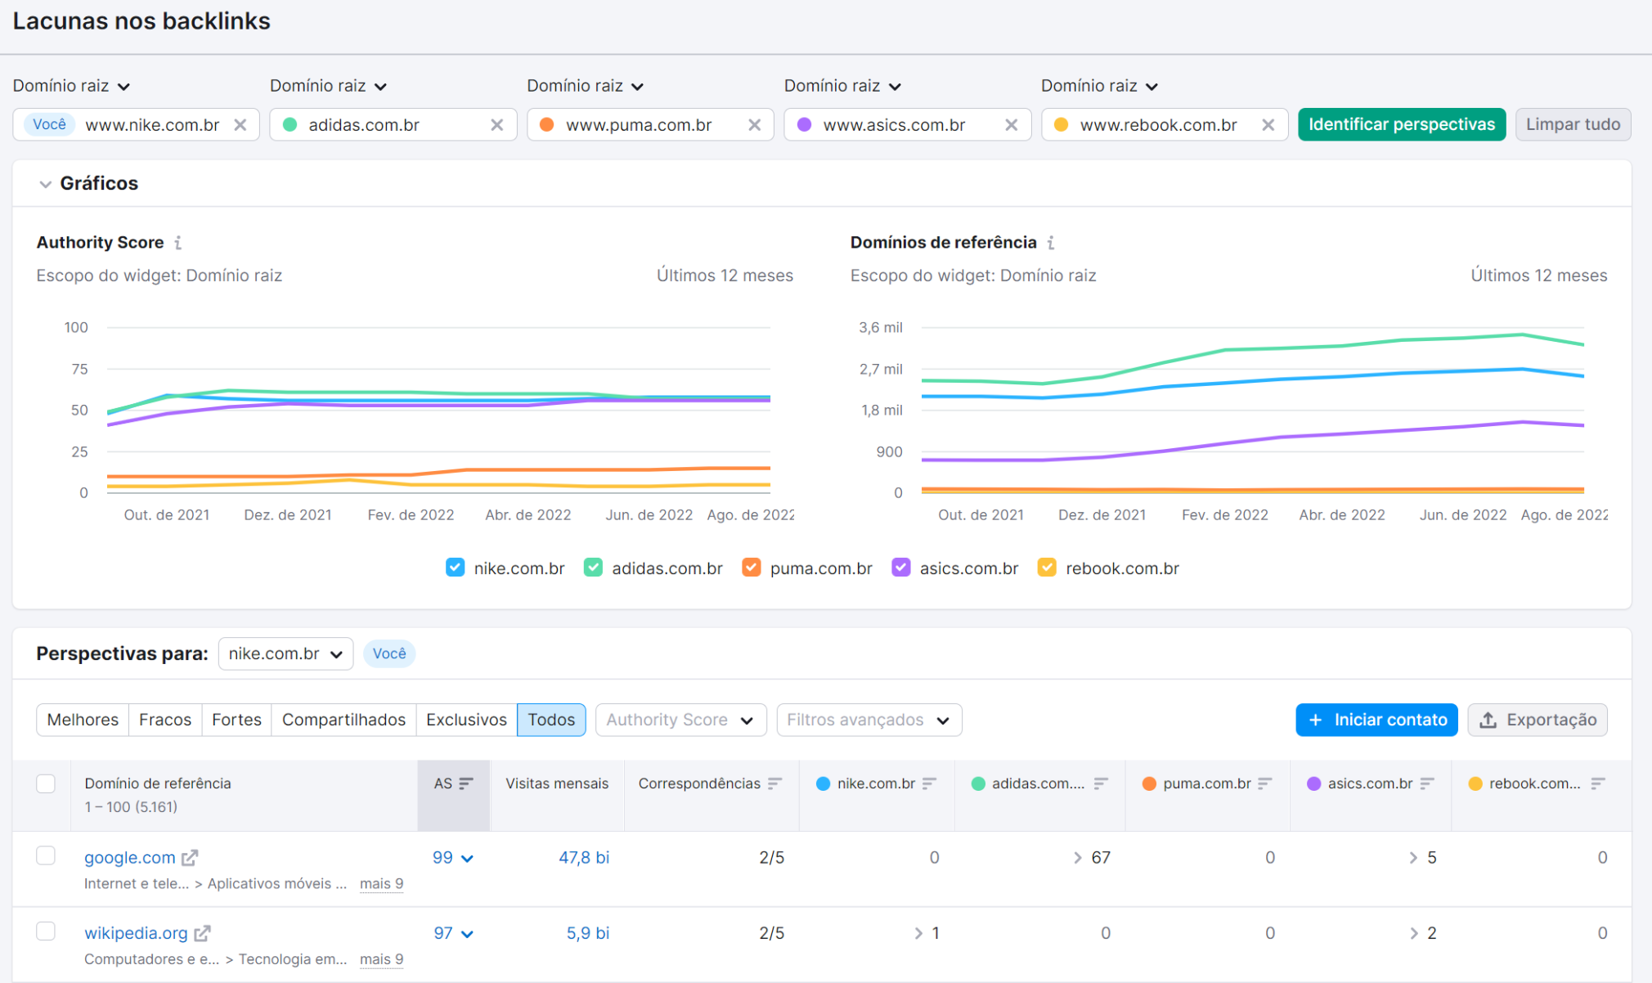Show mais 9 categories for wikipedia.org

(x=381, y=959)
